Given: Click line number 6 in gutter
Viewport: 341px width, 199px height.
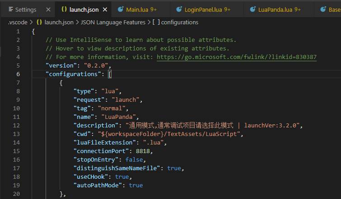Looking at the screenshot, I should click(x=18, y=74).
